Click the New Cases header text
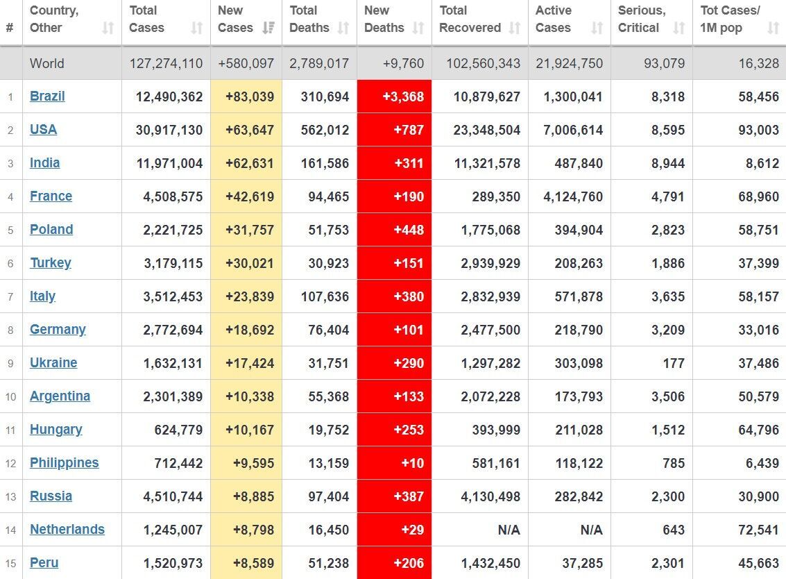The image size is (786, 579). tap(235, 19)
